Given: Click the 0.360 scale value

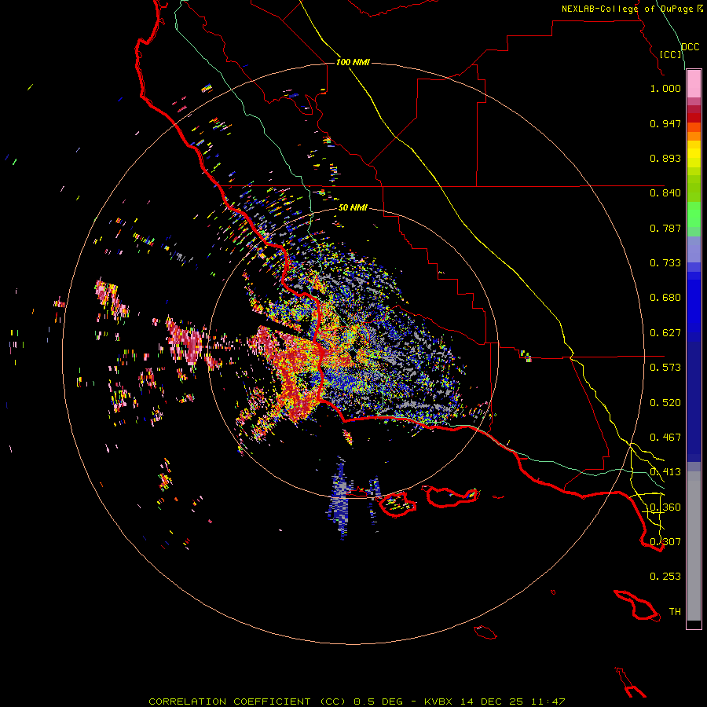Looking at the screenshot, I should (x=665, y=507).
